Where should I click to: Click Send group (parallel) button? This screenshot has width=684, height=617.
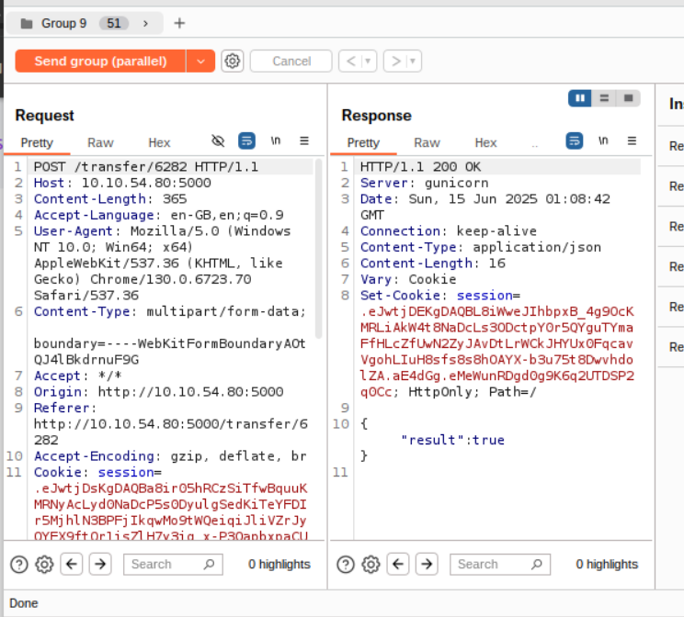(x=100, y=61)
